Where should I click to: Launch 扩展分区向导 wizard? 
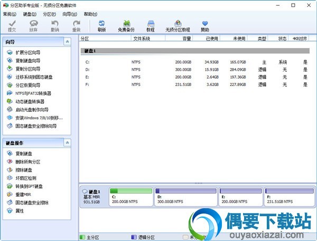(23, 53)
